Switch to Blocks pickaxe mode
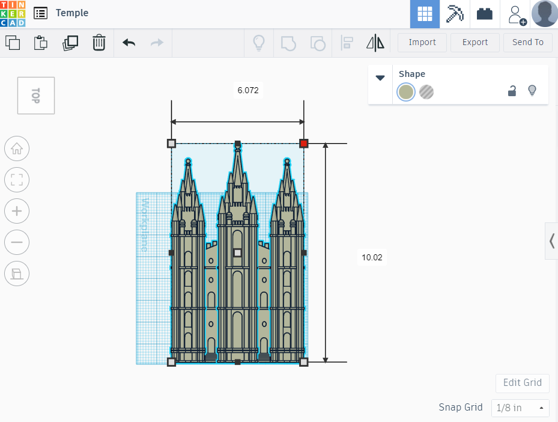Viewport: 558px width, 422px height. coord(455,14)
